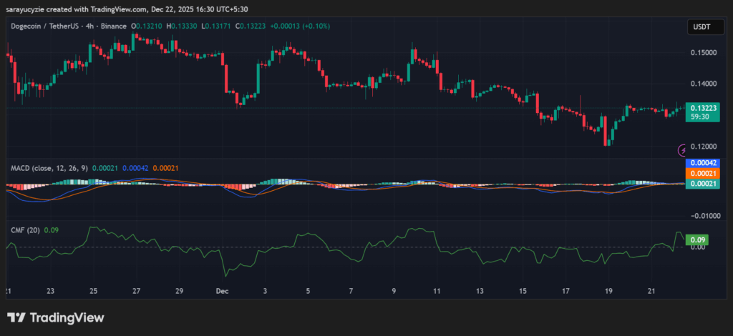Click the green CMF 0.09 value tag
This screenshot has height=336, width=733.
(697, 240)
